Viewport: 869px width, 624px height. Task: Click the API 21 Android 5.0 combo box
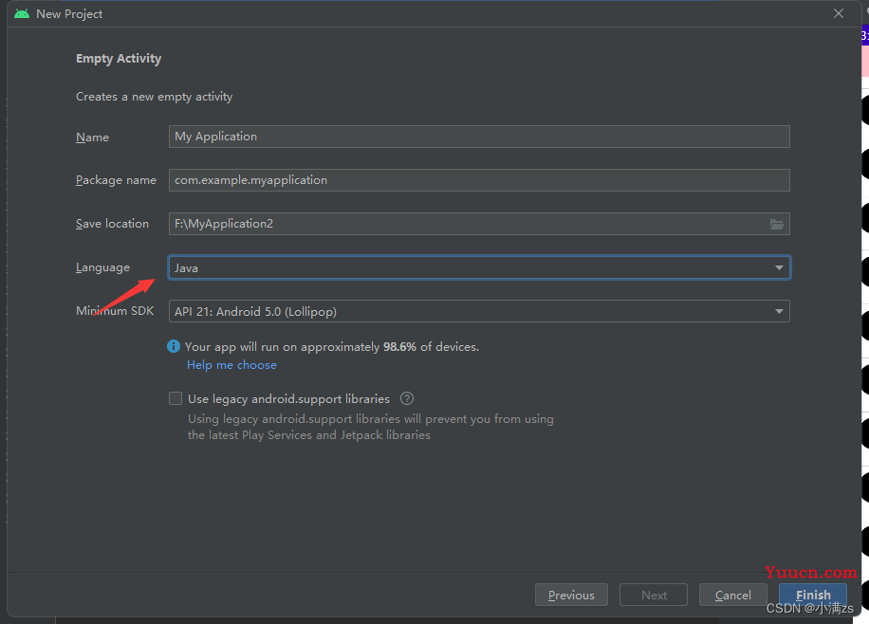click(479, 311)
